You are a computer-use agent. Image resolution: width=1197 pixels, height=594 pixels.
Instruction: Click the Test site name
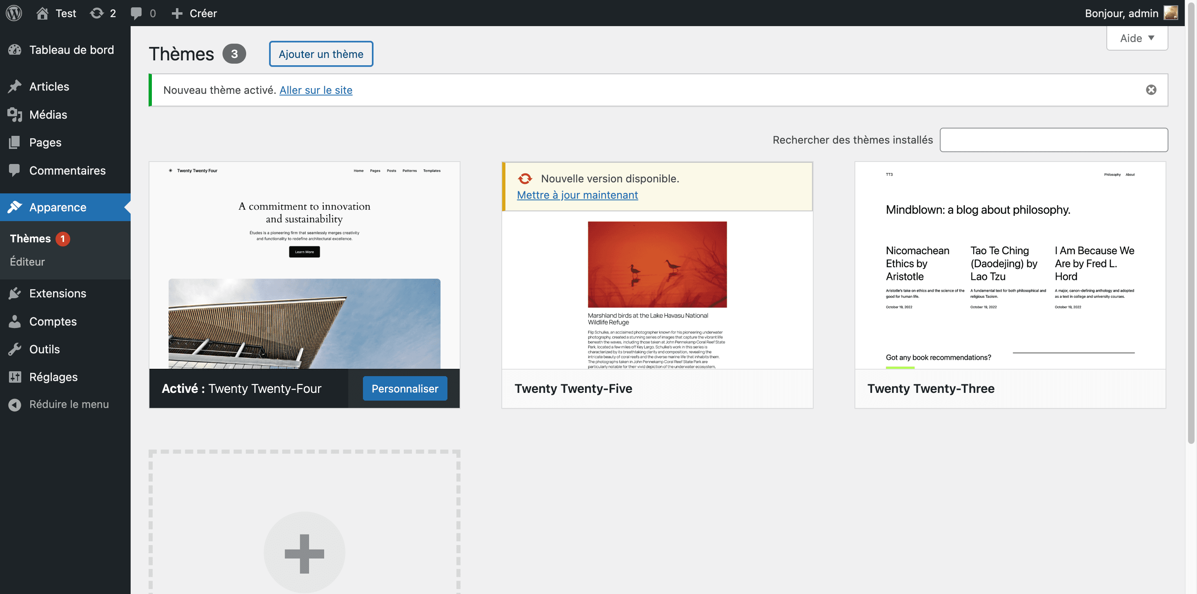(x=65, y=13)
